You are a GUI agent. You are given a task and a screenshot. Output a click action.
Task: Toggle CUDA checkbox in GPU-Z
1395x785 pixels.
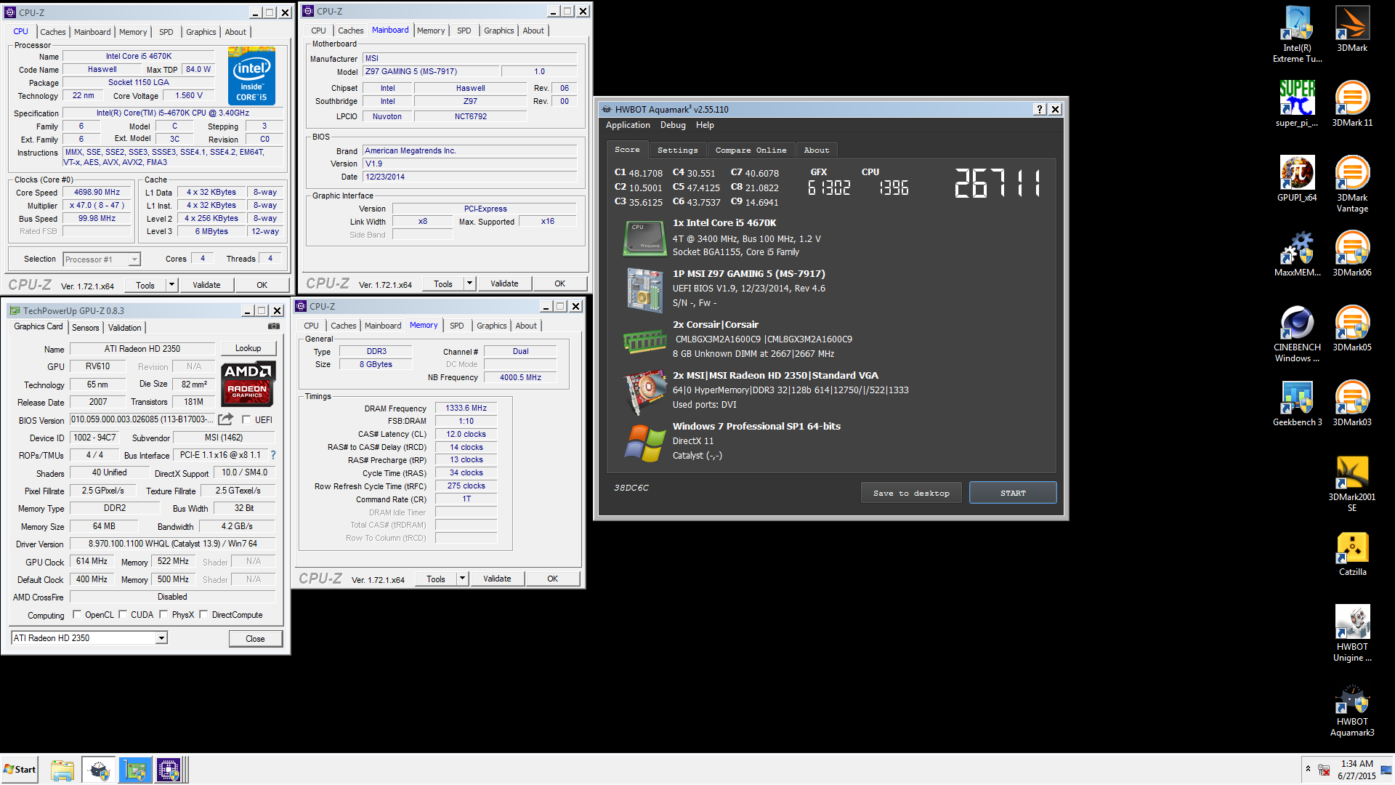pyautogui.click(x=123, y=614)
